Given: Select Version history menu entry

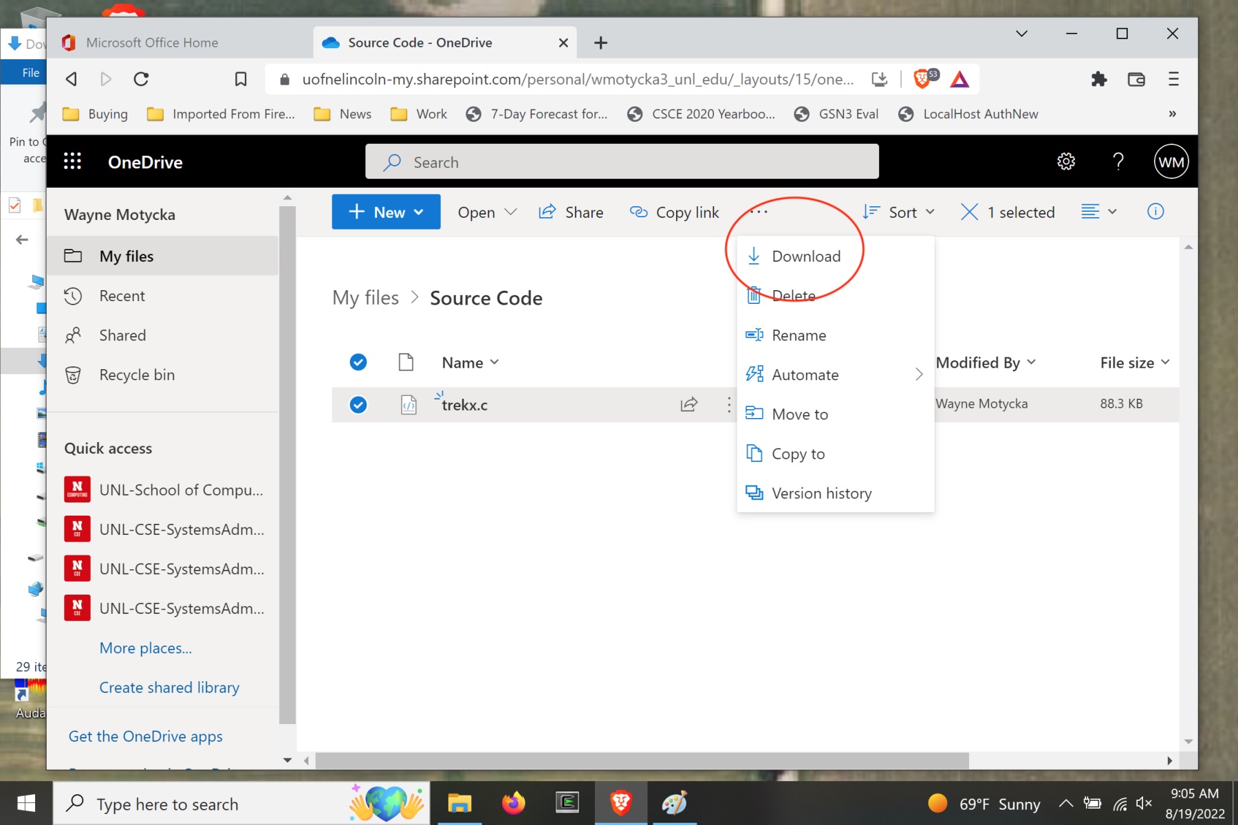Looking at the screenshot, I should (821, 494).
